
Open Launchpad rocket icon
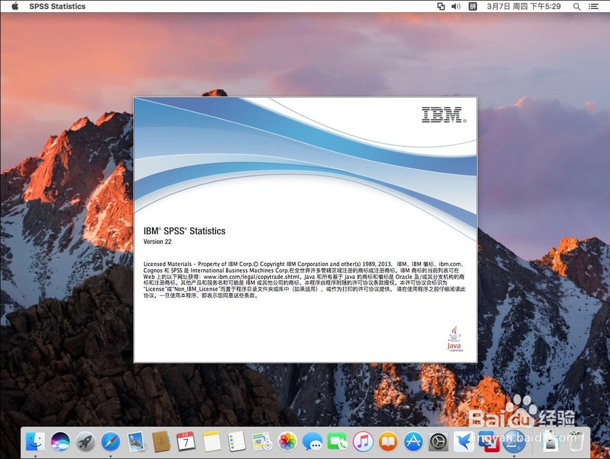tap(85, 442)
